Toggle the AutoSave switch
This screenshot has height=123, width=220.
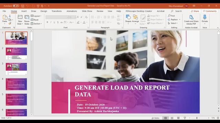tap(16, 6)
